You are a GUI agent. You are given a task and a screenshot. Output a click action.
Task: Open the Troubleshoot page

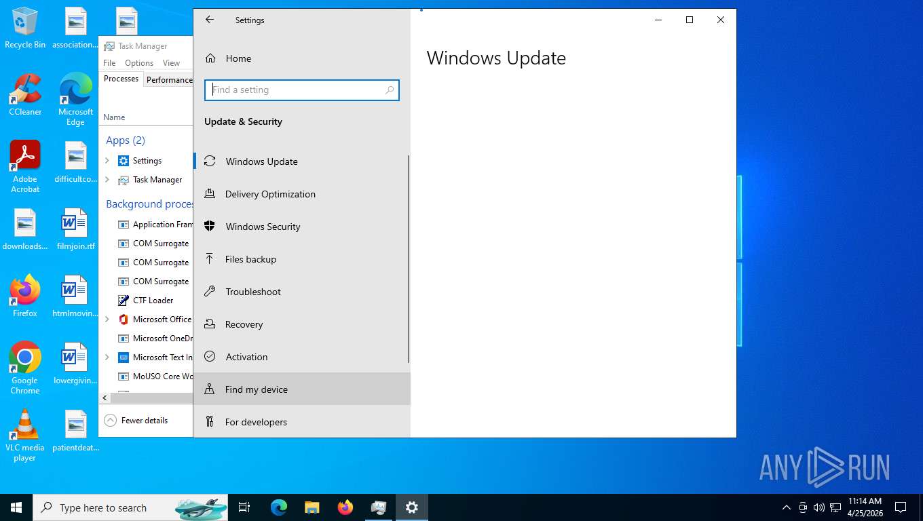302,292
